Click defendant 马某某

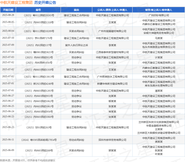click(x=159, y=38)
